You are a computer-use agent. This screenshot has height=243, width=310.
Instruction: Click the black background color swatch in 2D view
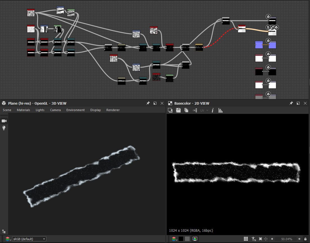click(x=181, y=239)
